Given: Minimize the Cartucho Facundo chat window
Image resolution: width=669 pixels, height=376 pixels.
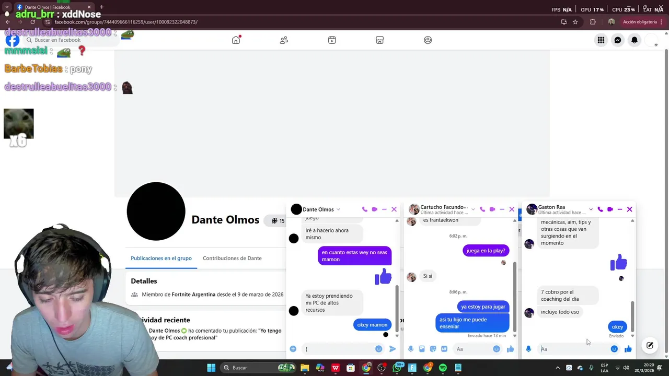Looking at the screenshot, I should [x=502, y=209].
